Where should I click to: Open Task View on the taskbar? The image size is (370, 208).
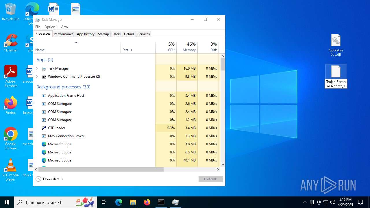coord(104,202)
